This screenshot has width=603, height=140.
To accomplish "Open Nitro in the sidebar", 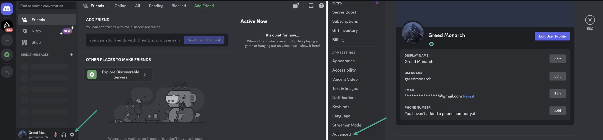I will pos(47,31).
